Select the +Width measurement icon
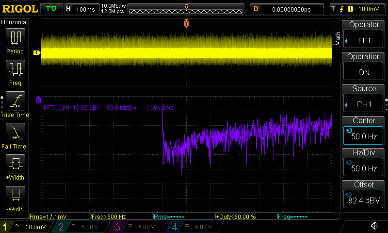The height and width of the screenshot is (233, 388). coord(15,164)
